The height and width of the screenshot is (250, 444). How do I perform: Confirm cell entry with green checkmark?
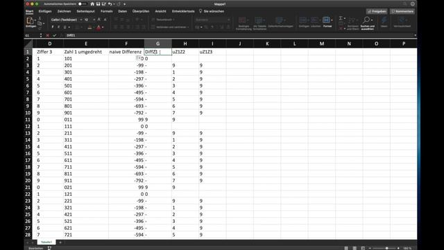pos(54,35)
